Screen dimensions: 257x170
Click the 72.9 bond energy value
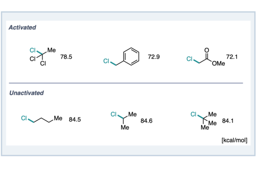[154, 57]
